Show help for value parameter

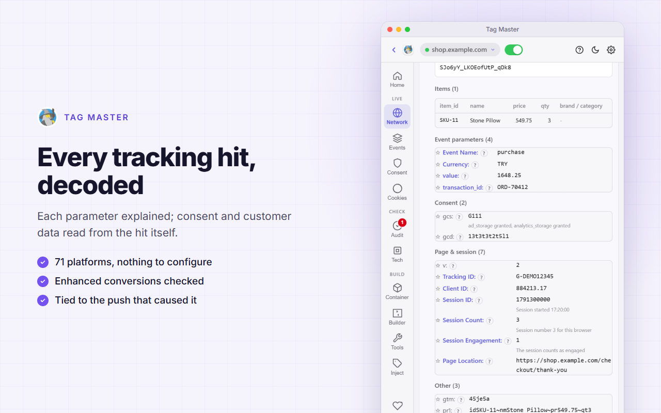(465, 177)
